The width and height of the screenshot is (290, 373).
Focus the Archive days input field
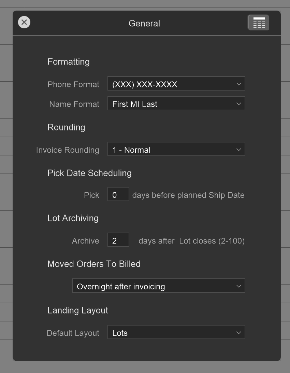point(118,240)
